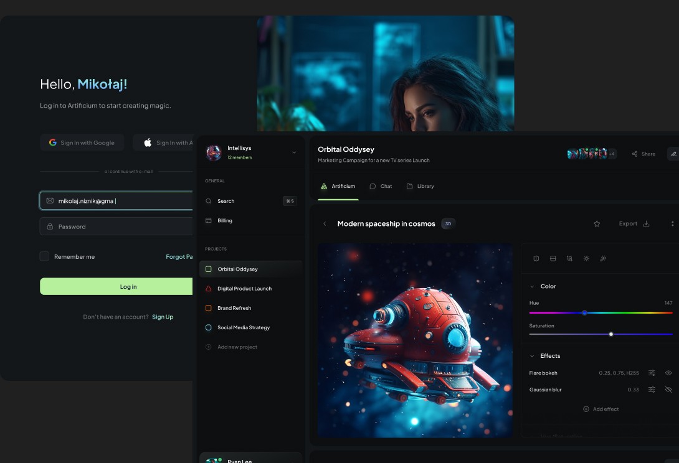The width and height of the screenshot is (679, 463).
Task: Select the Orbital Oddysey project
Action: pyautogui.click(x=250, y=269)
